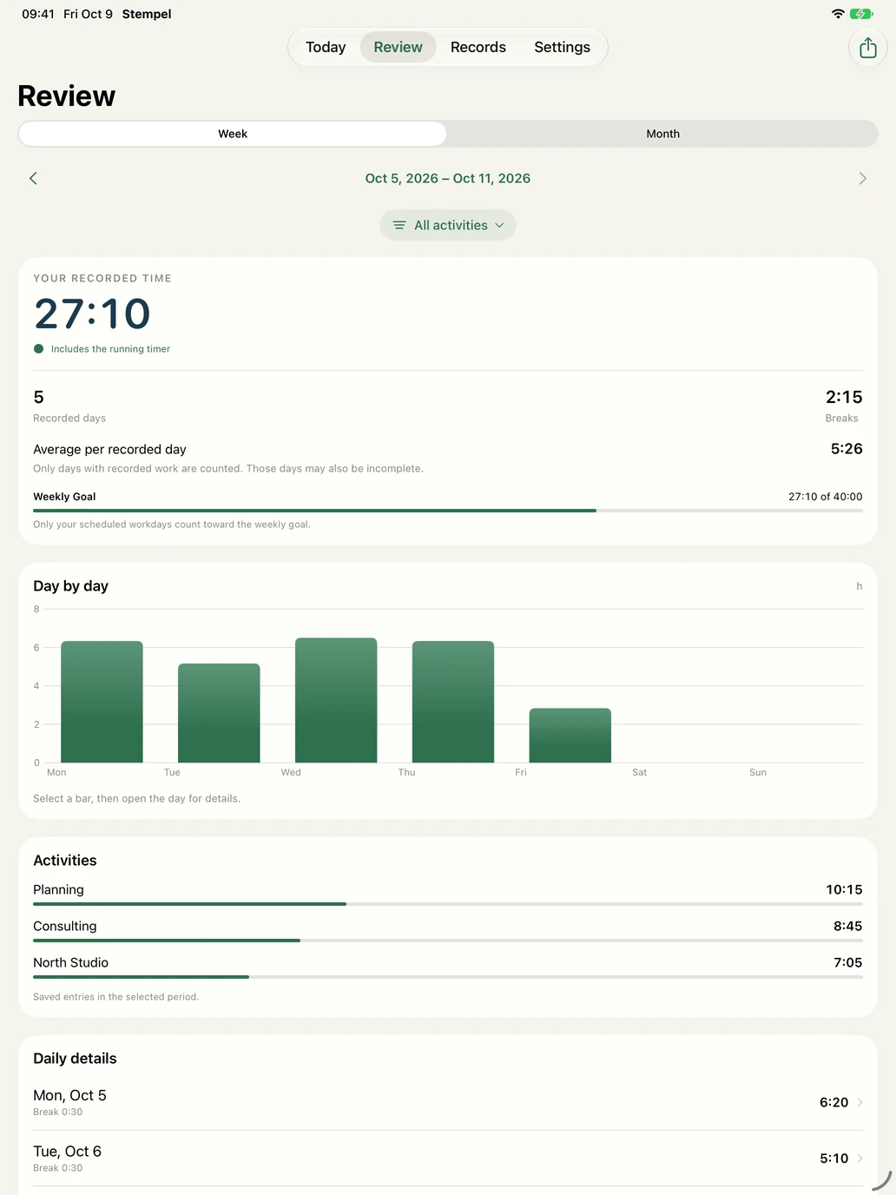Select the Friday bar in chart
Image resolution: width=896 pixels, height=1195 pixels.
point(570,736)
